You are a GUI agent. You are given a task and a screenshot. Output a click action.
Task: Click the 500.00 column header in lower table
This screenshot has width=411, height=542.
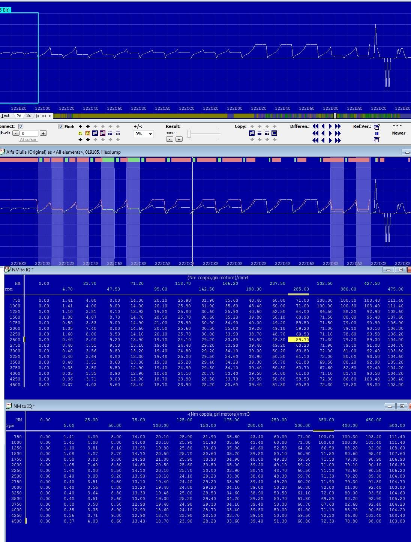click(x=397, y=426)
